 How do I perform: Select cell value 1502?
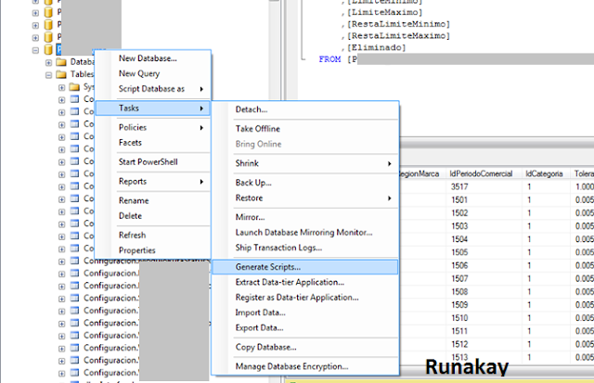[x=459, y=212]
